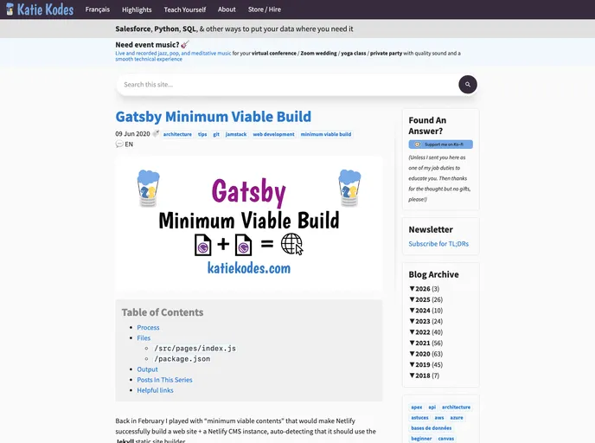The height and width of the screenshot is (443, 595).
Task: Expand the 2020 blog archive
Action: [425, 354]
